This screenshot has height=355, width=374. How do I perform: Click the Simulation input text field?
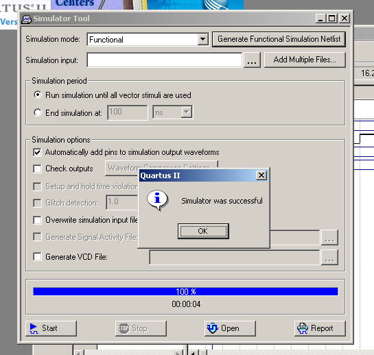tap(165, 60)
